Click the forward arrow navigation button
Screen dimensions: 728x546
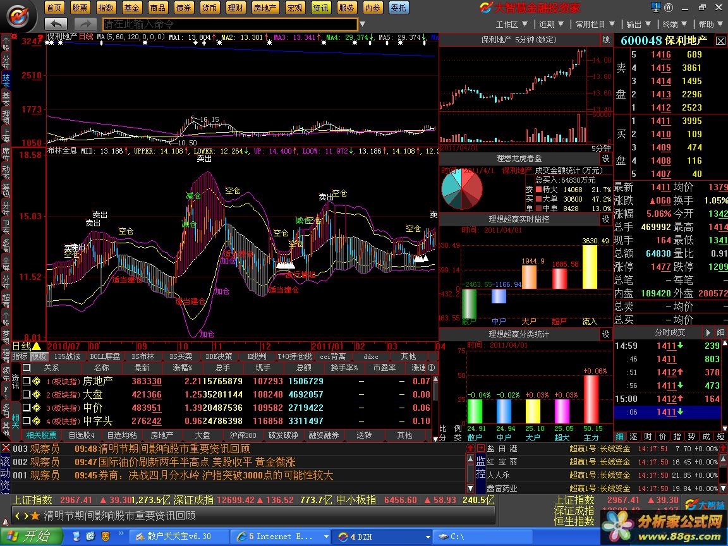tap(85, 23)
